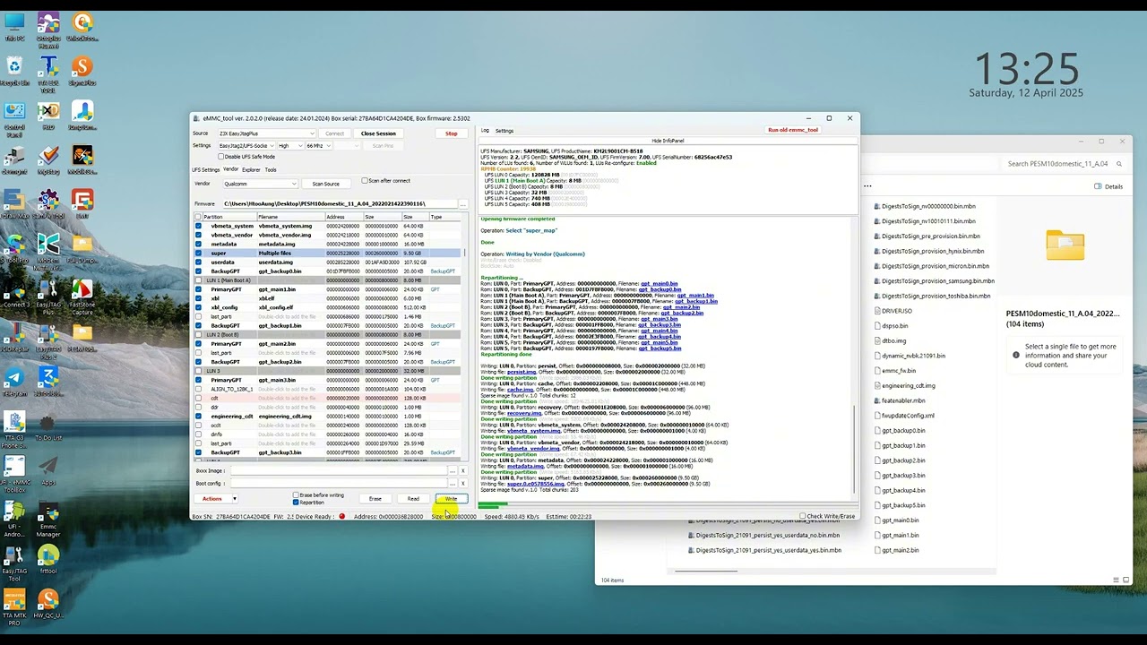Click the Firmware path input field
The height and width of the screenshot is (645, 1147).
[339, 204]
